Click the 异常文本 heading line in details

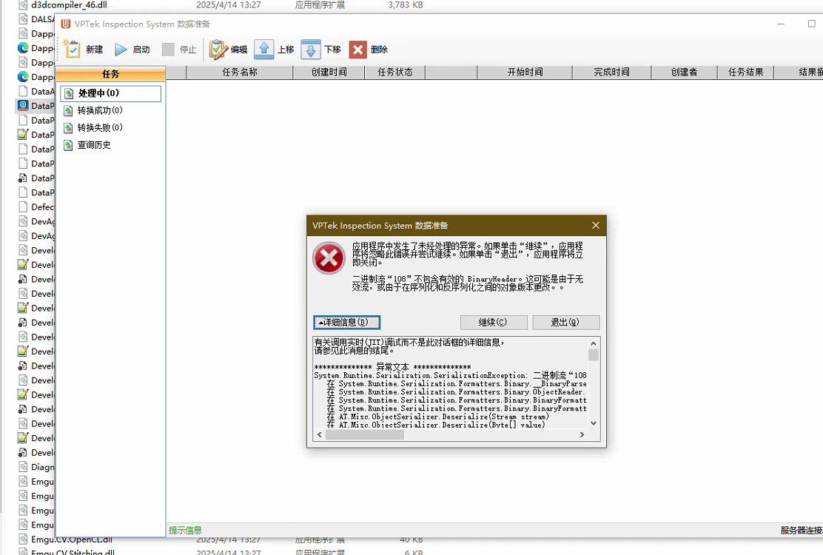[x=392, y=367]
